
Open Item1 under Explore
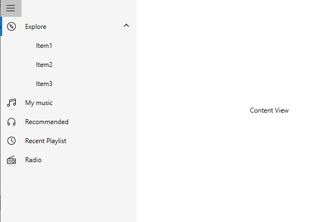click(44, 46)
